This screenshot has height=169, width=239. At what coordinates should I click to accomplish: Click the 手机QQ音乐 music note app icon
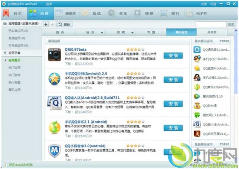coord(54,127)
